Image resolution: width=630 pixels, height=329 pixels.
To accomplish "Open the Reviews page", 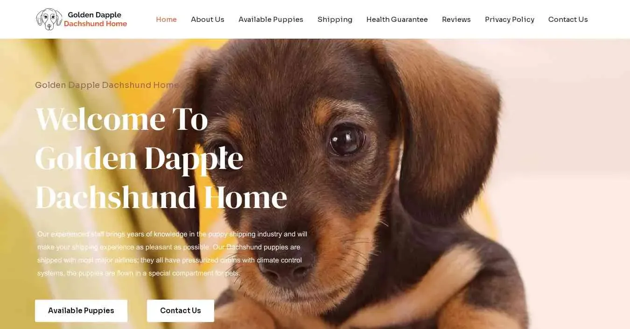I will point(456,19).
